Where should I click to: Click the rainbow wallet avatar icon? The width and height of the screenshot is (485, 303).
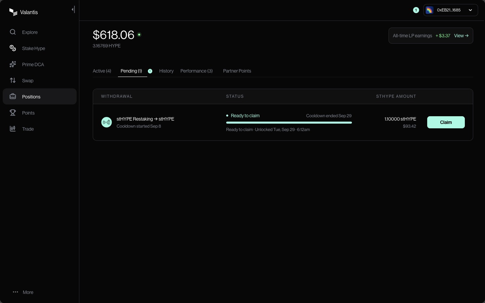(430, 10)
